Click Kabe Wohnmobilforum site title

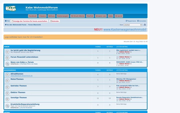(x=42, y=8)
